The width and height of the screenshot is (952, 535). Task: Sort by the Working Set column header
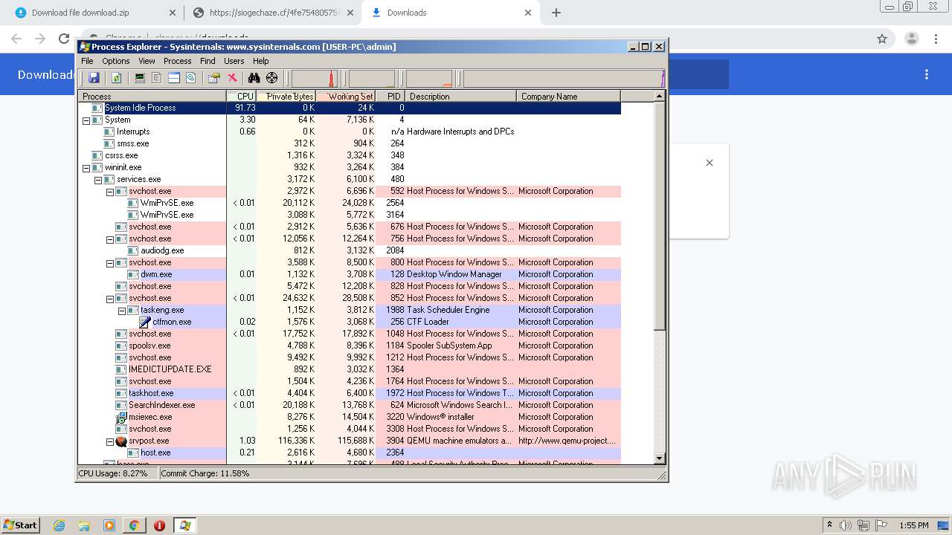pos(346,96)
